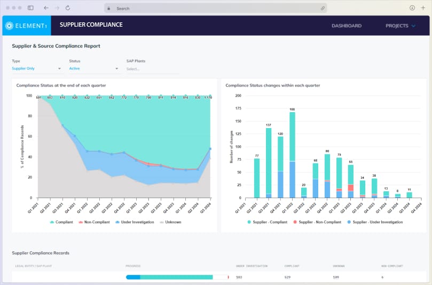Toggle the browser sidebar panel icon

click(30, 8)
